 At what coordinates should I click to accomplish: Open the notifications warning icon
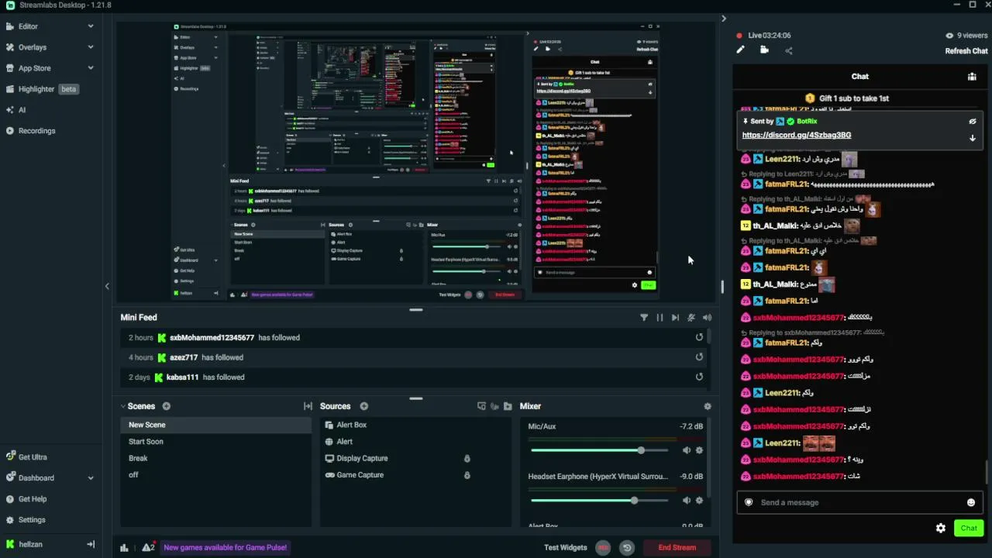147,548
